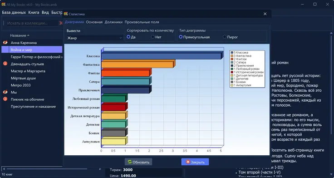
Task: Click the All My Books app icon in title bar
Action: coord(4,4)
